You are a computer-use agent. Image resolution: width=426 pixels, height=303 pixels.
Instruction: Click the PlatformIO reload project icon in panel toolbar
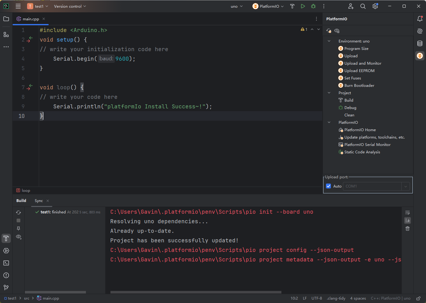(x=329, y=31)
